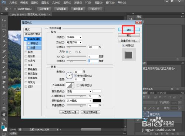Screen dimensions: 185x136
Task: Switch to the 历史记录 panel tab
Action: click(x=162, y=93)
